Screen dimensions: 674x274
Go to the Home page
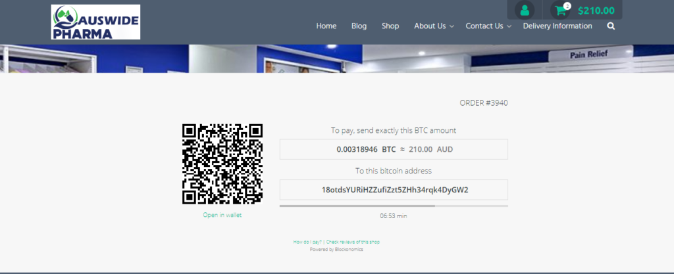tap(326, 26)
